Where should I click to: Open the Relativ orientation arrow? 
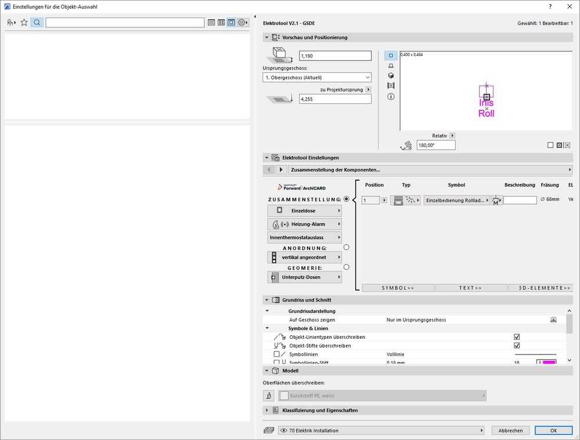pyautogui.click(x=452, y=135)
